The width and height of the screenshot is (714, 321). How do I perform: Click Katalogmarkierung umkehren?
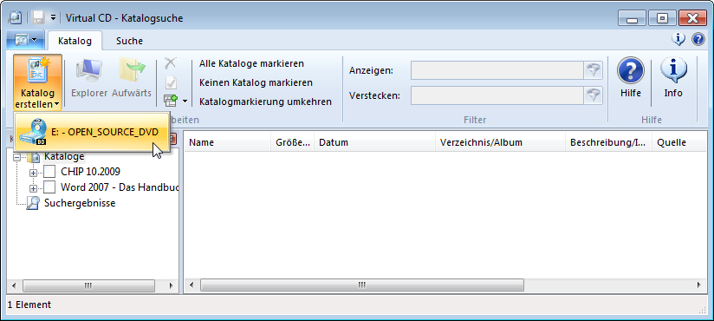265,102
